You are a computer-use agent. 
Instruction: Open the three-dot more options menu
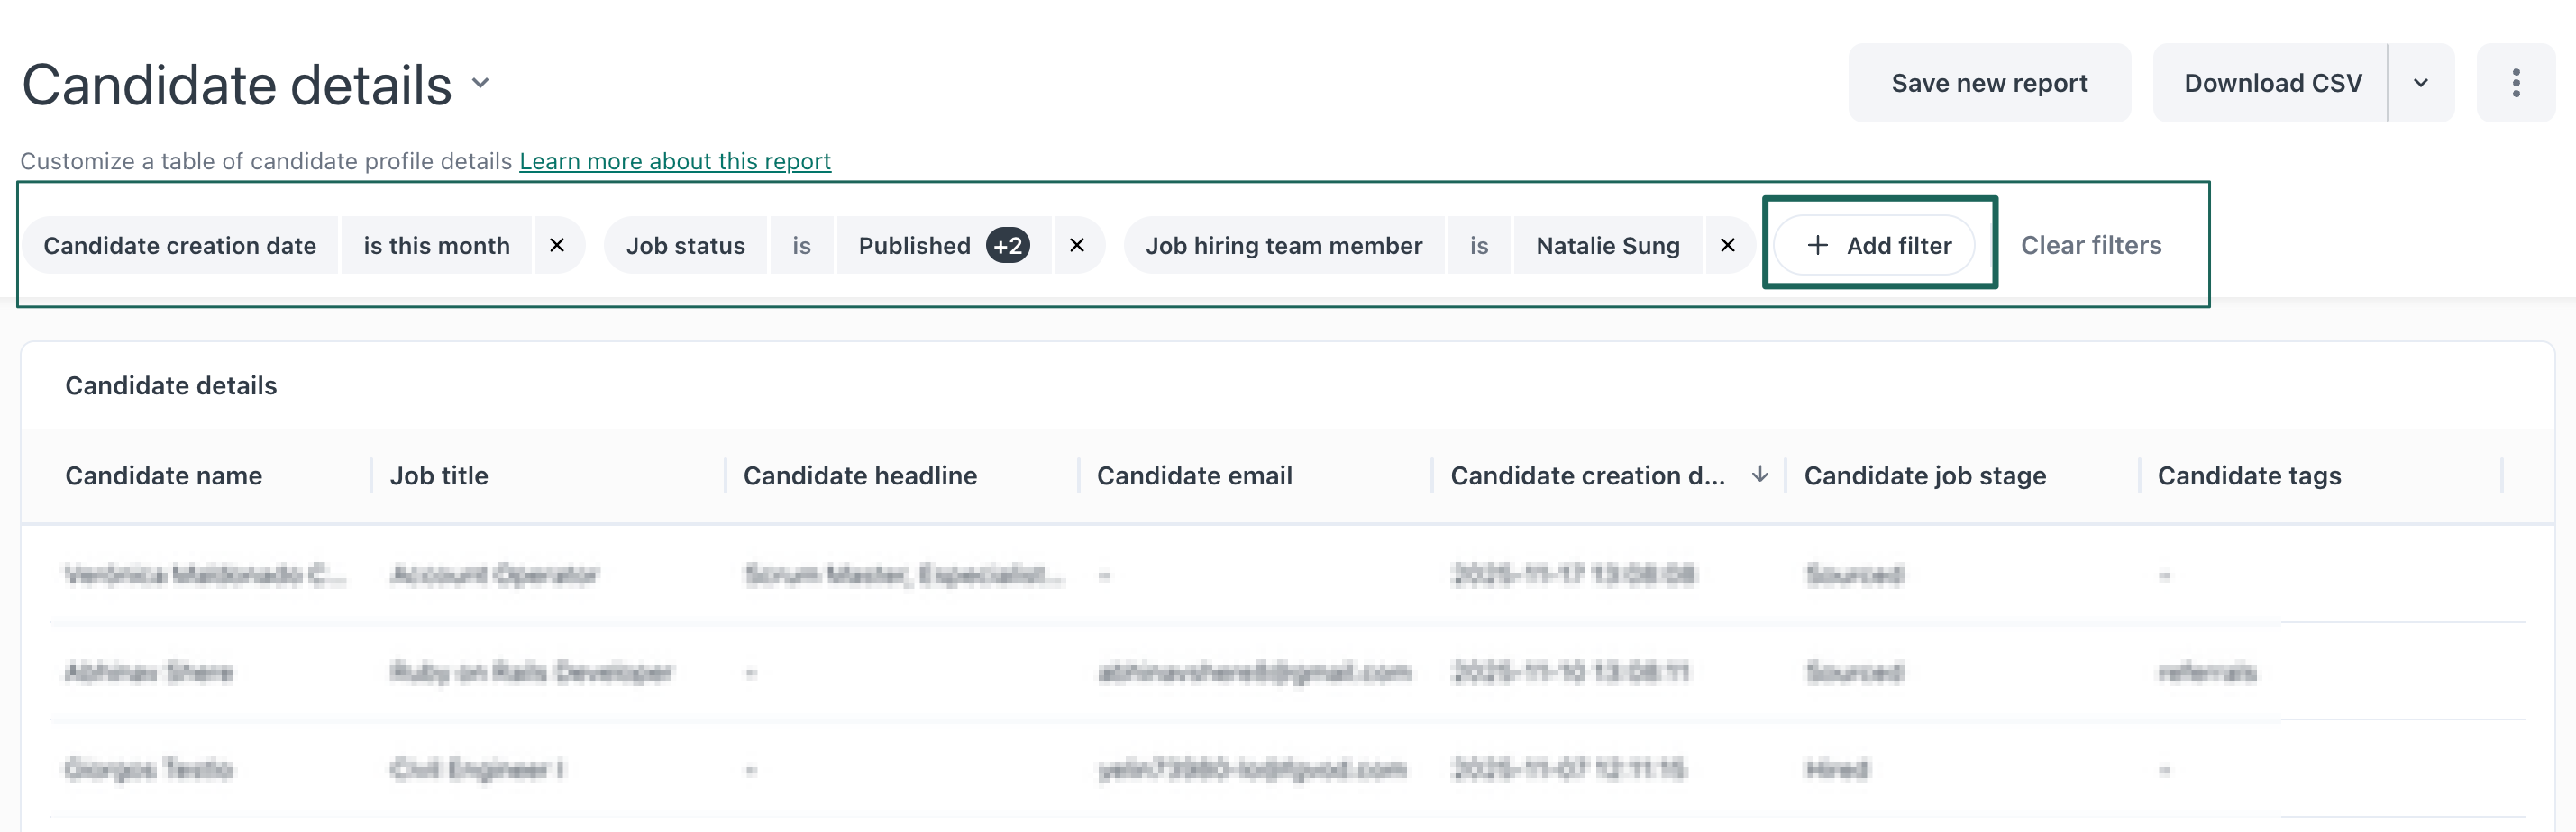pos(2515,83)
